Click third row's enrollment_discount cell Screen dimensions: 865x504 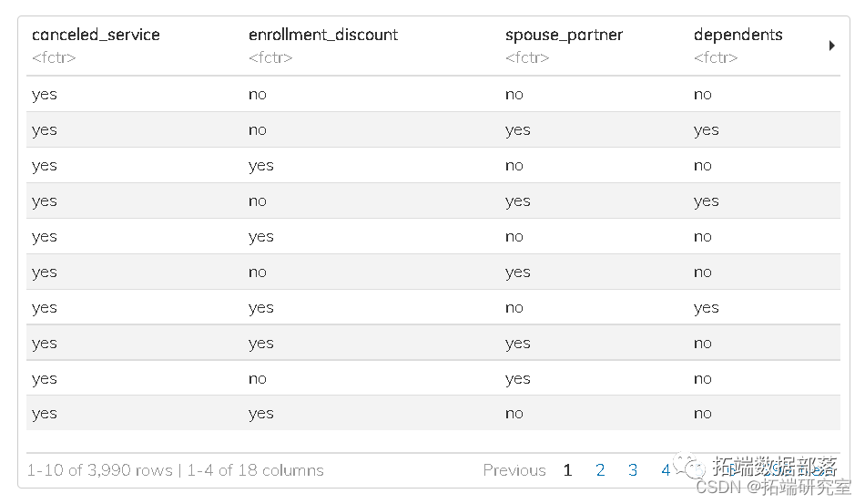coord(261,165)
